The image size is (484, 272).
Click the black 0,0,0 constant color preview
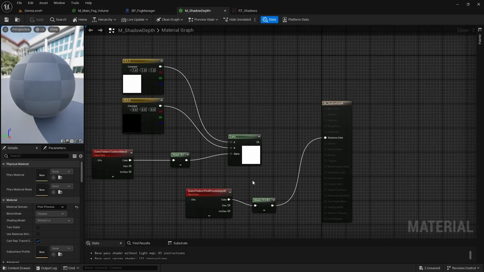pyautogui.click(x=132, y=123)
